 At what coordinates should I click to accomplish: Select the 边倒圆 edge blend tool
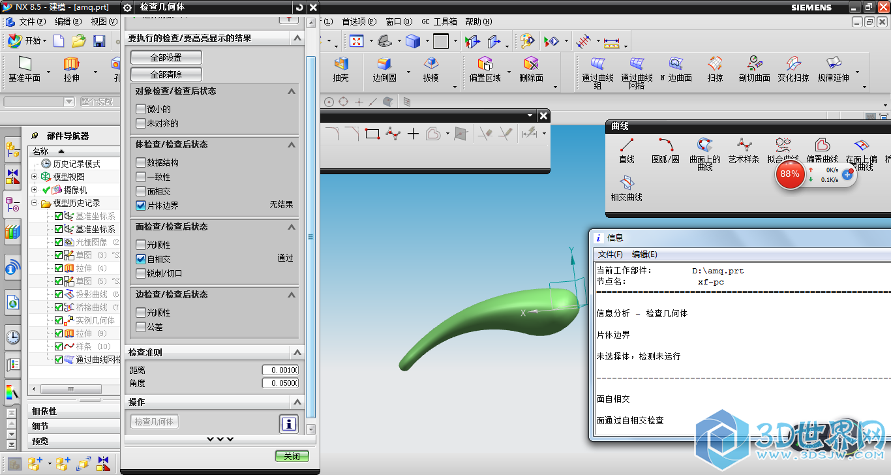coord(384,69)
